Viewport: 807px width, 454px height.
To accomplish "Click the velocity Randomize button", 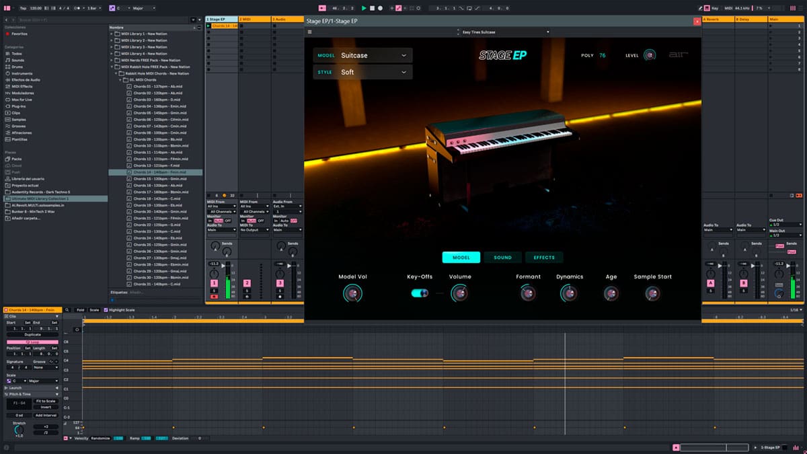I will click(x=101, y=438).
